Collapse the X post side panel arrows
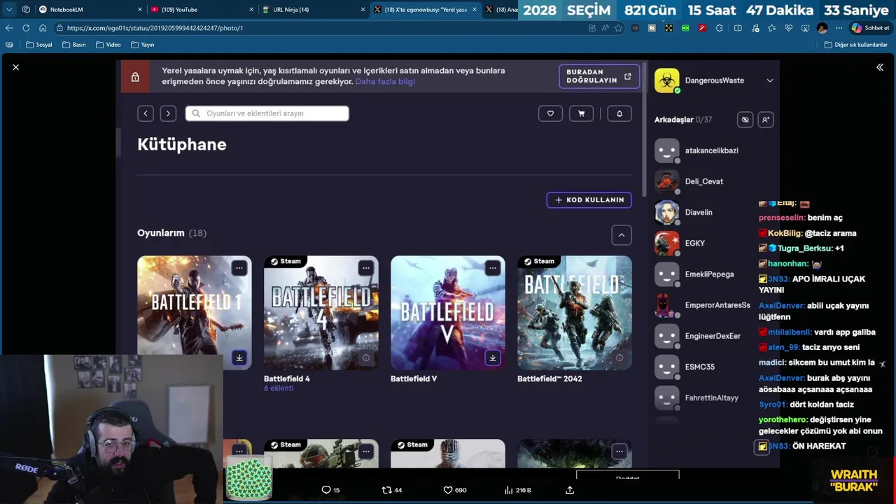 point(880,67)
